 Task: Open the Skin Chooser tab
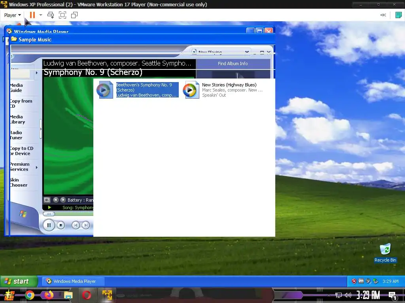(19, 182)
